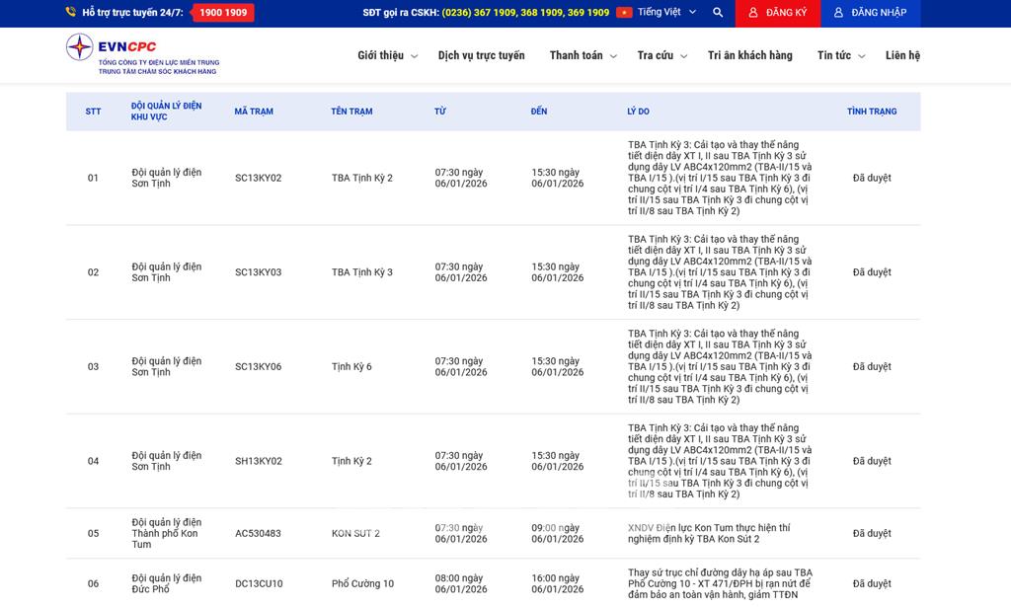Click the TÌNH TRẠNG column header
The height and width of the screenshot is (607, 1011).
point(872,112)
